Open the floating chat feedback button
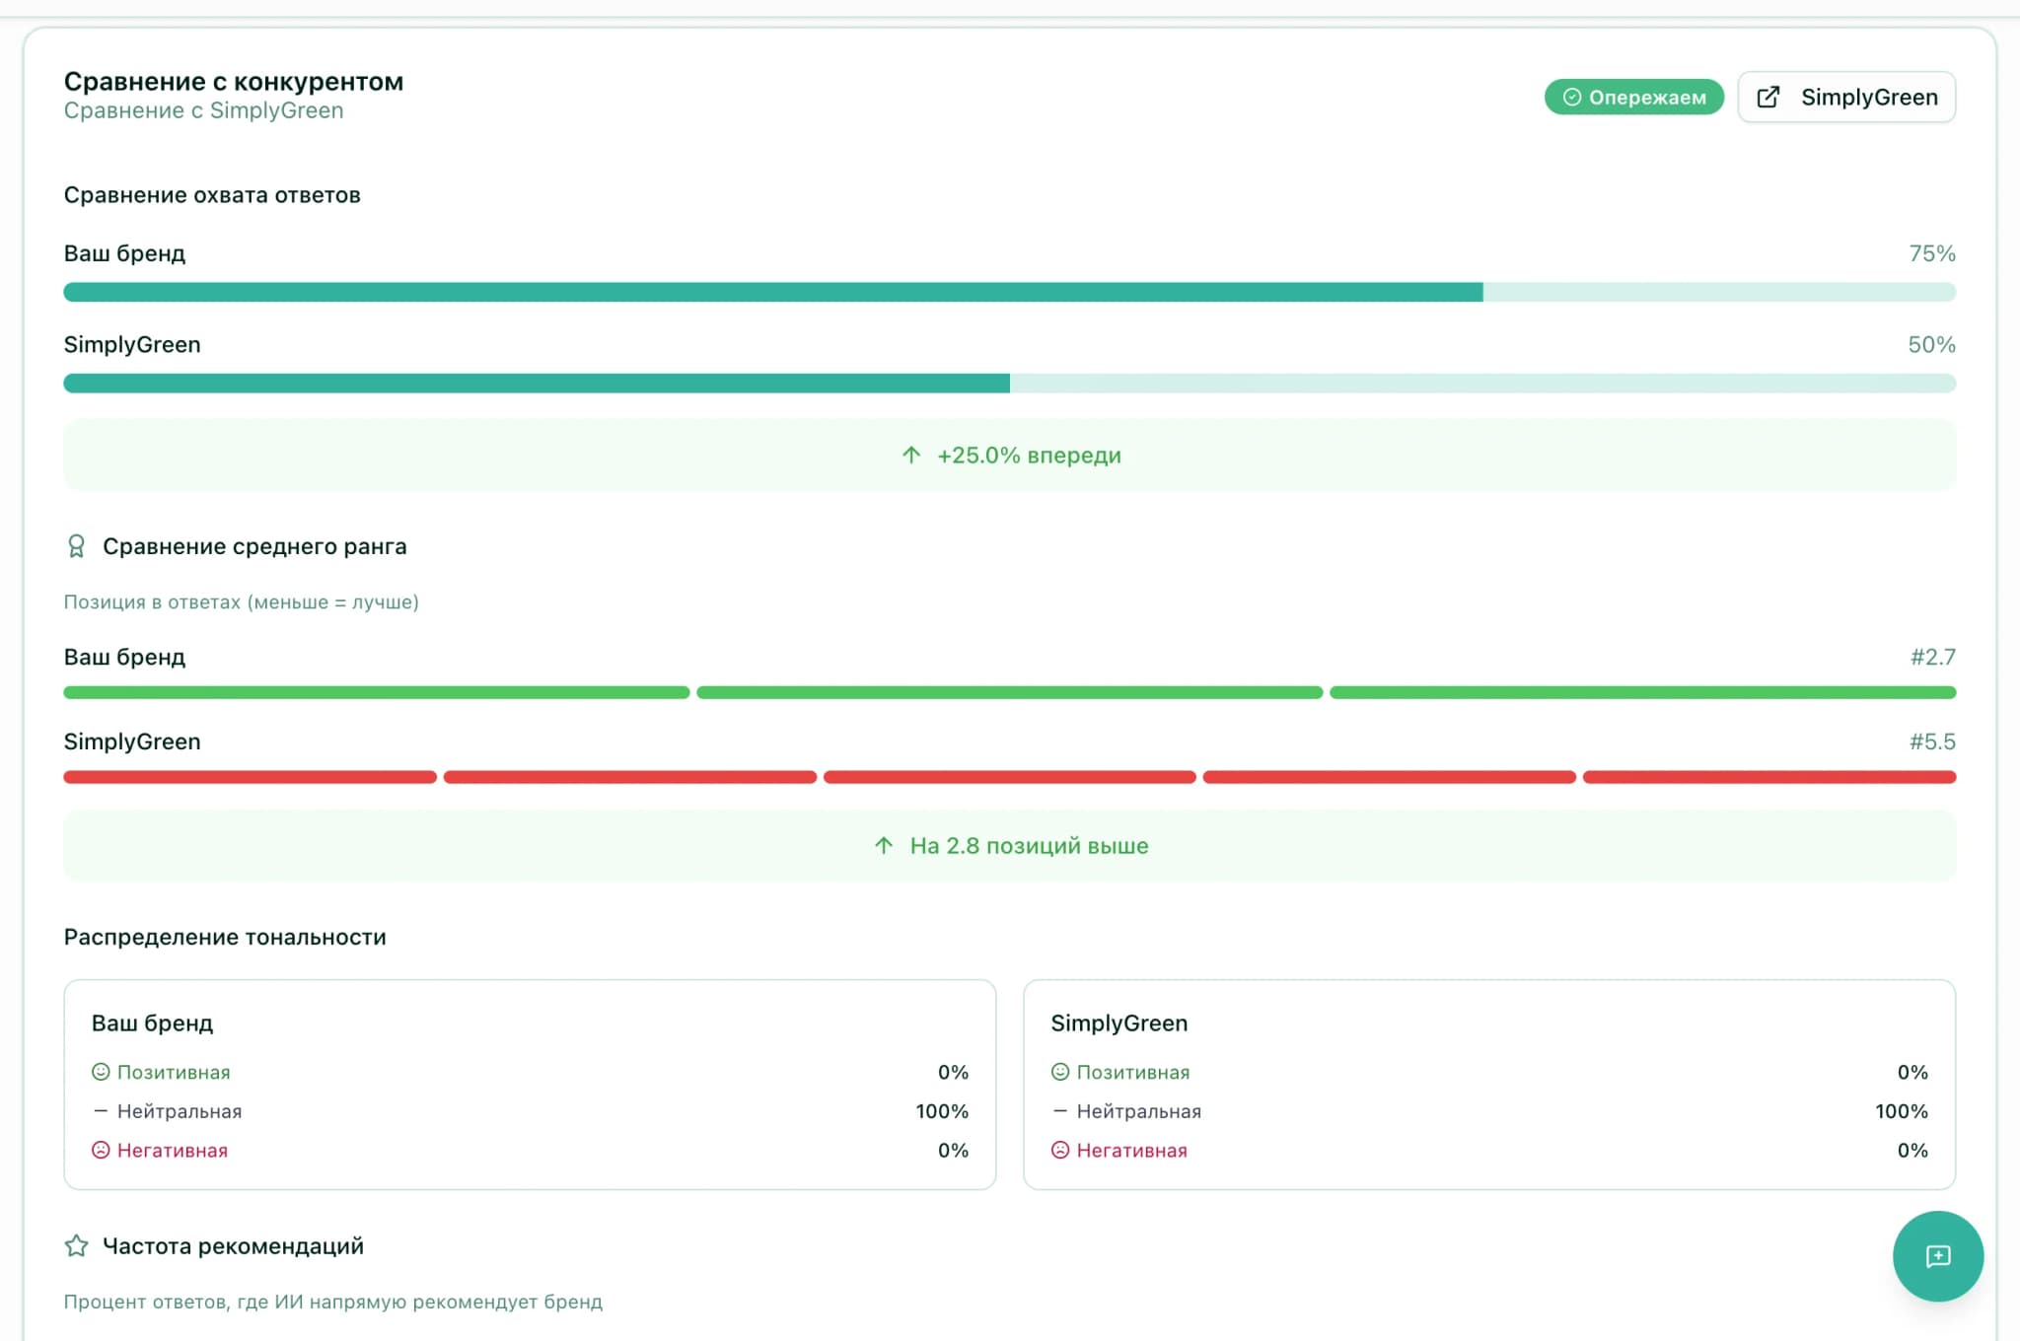The image size is (2020, 1341). [x=1937, y=1255]
